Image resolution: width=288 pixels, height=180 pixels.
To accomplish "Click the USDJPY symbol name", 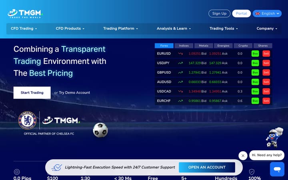I will coord(163,63).
